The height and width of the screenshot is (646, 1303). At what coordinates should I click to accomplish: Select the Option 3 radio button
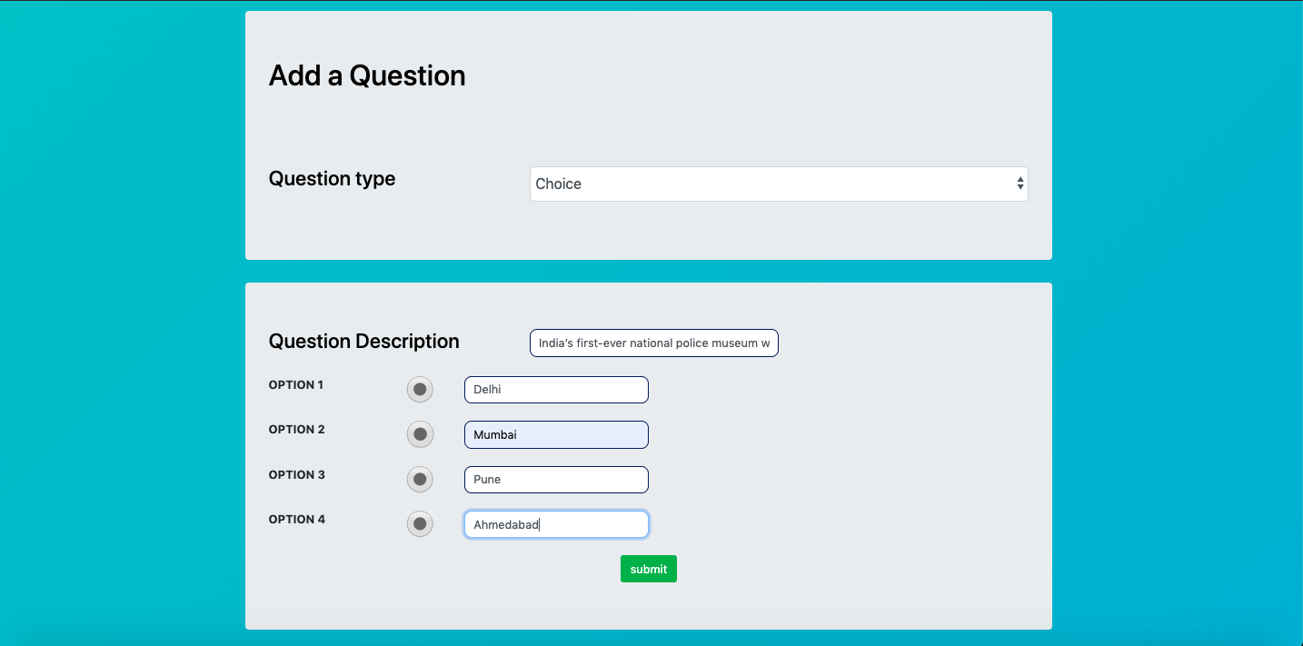point(420,479)
